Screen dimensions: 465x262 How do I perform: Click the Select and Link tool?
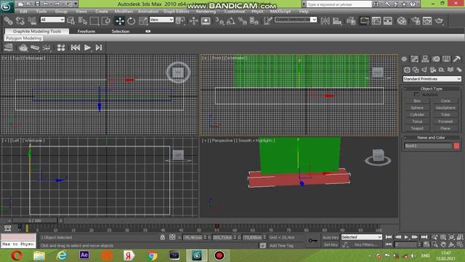click(8, 21)
